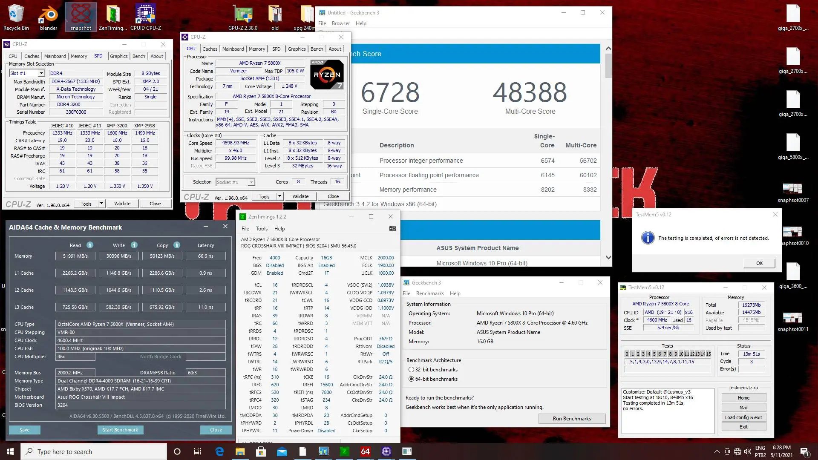This screenshot has height=460, width=818.
Task: Click Load config & exit in TestMem5
Action: pyautogui.click(x=743, y=417)
